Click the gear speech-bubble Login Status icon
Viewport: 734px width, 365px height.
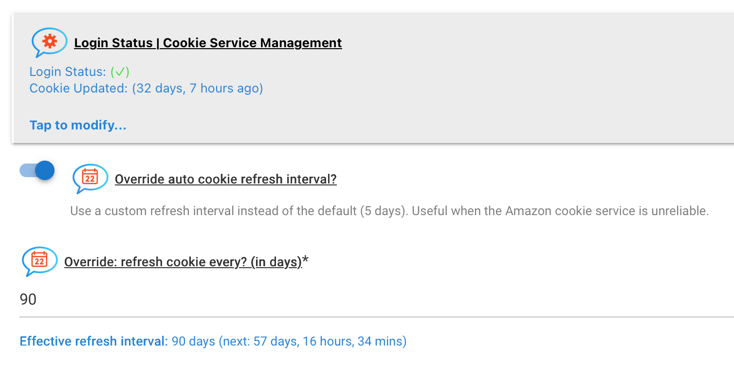pyautogui.click(x=49, y=42)
